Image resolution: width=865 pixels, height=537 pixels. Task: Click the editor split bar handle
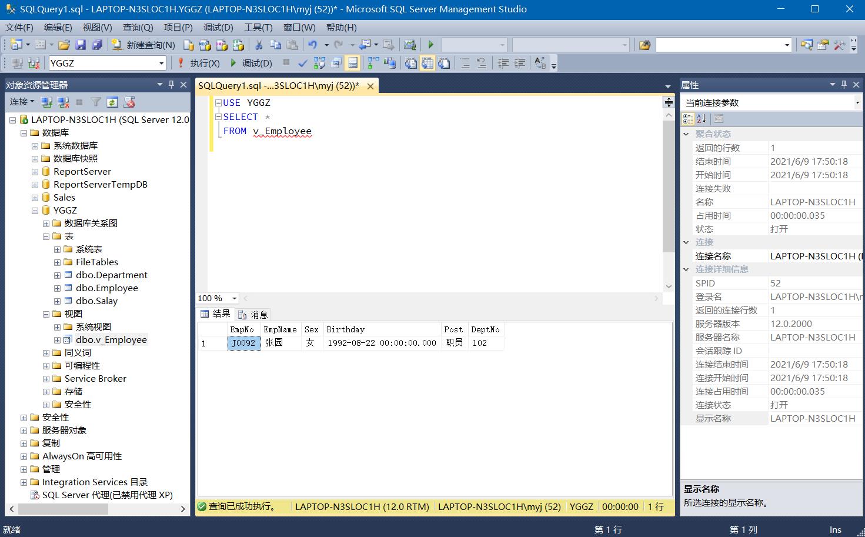(669, 102)
